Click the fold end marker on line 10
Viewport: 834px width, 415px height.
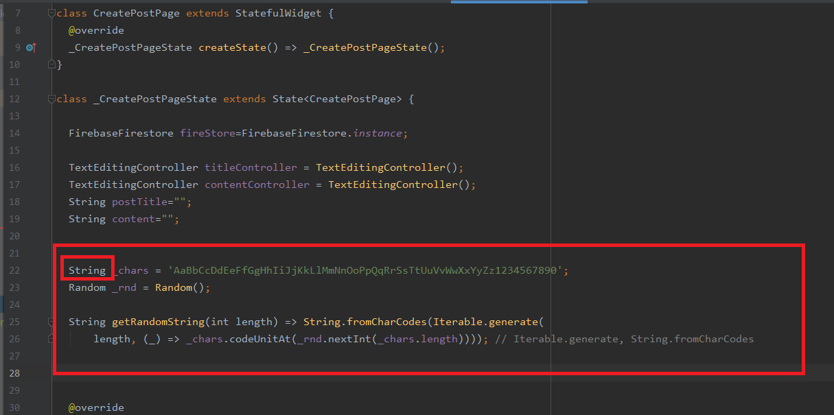[x=51, y=64]
